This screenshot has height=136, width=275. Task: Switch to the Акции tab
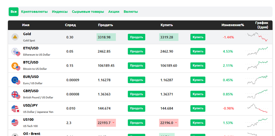coord(114,12)
